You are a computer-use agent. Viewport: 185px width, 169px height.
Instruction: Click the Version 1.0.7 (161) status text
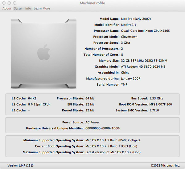point(20,166)
